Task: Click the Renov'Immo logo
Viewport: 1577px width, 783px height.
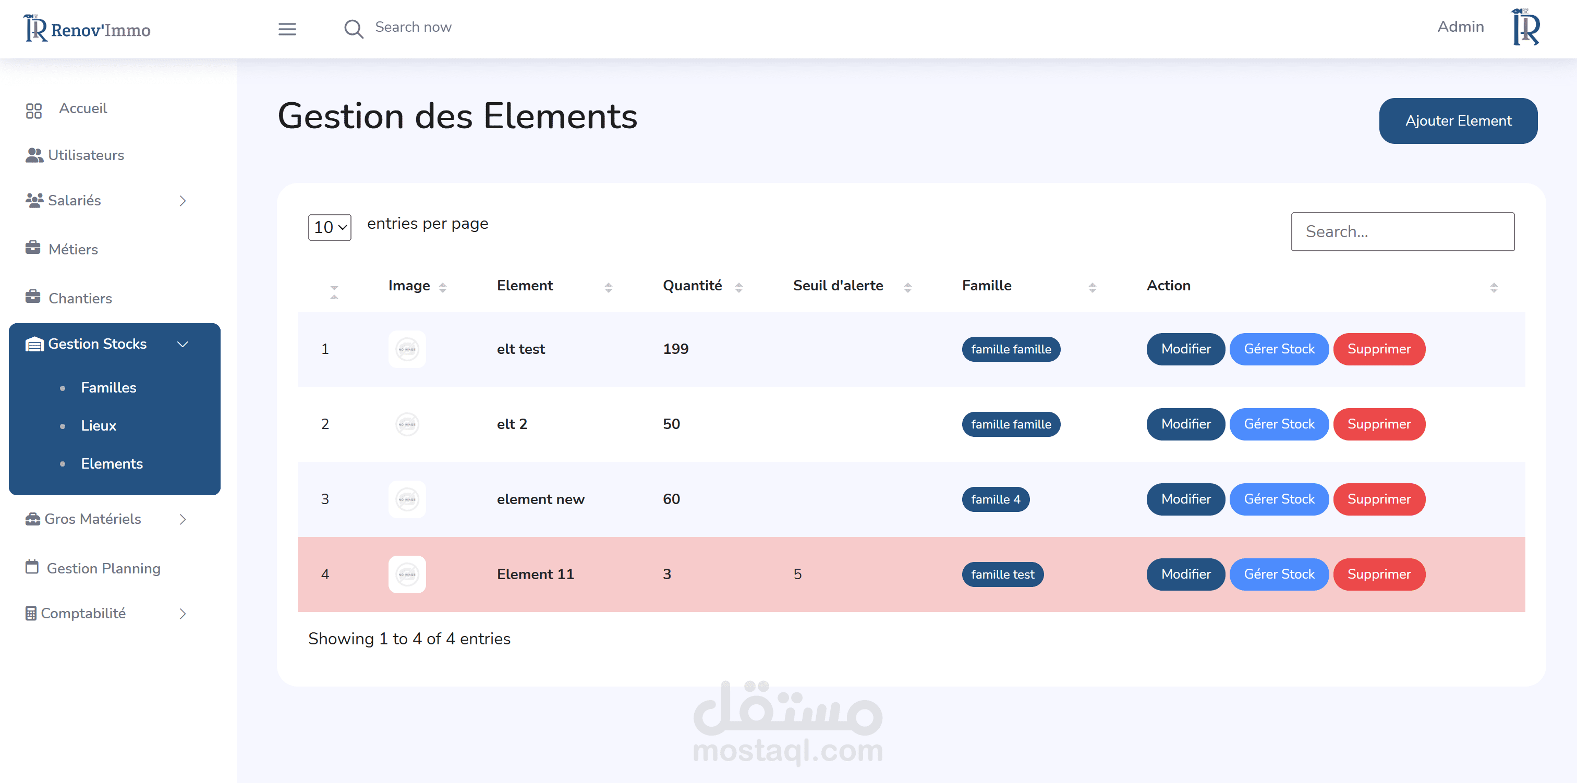Action: coord(88,29)
